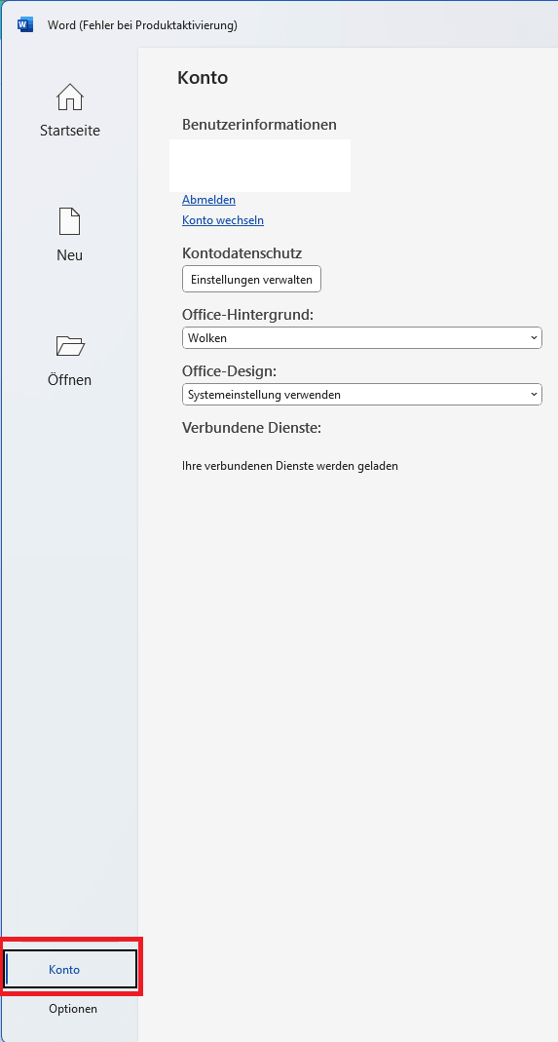Open Optionen in the sidebar
The height and width of the screenshot is (1042, 558).
coord(72,1009)
